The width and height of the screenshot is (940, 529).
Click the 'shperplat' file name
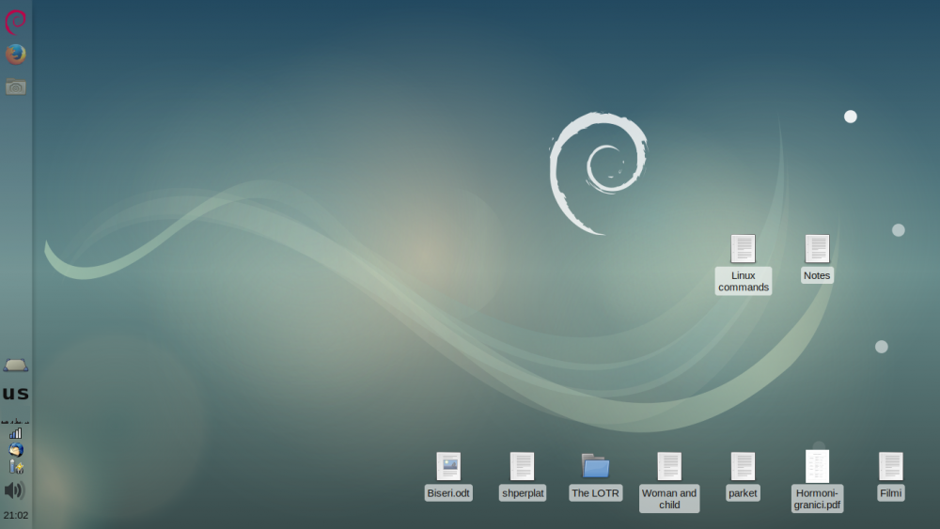(523, 493)
